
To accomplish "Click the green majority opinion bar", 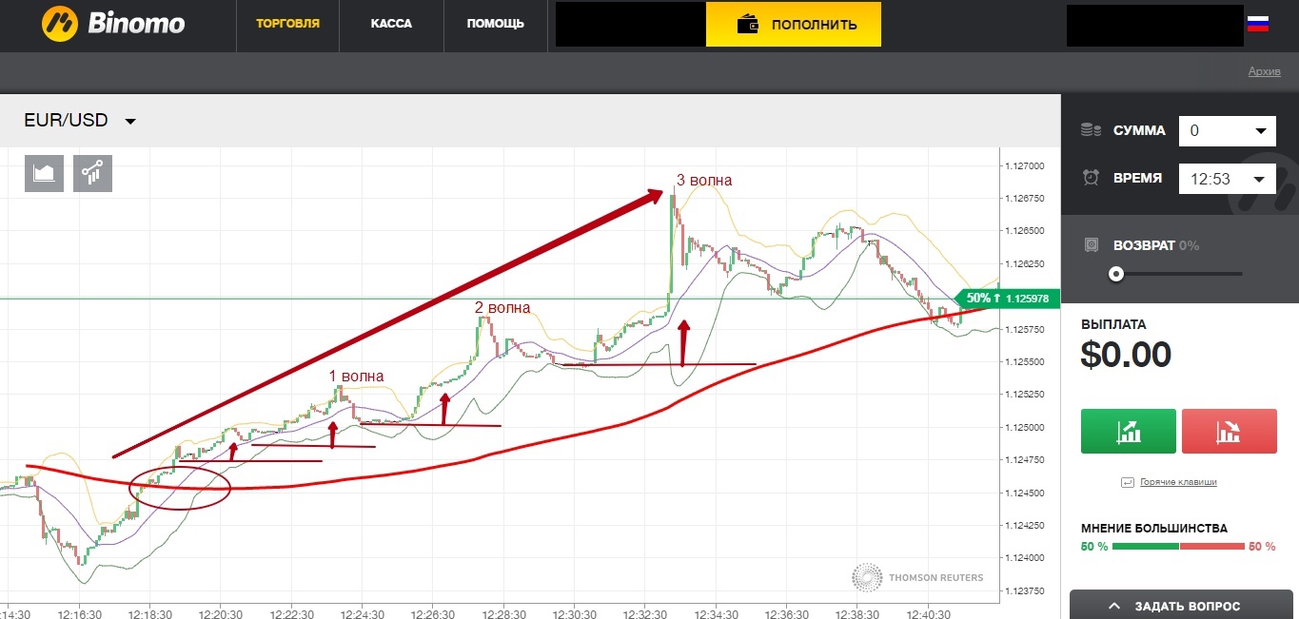I will (x=1146, y=546).
